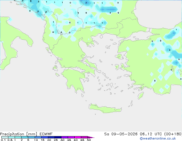Pick the 0.1–0.5 mm legend swatch
The image size is (182, 141).
point(5,137)
